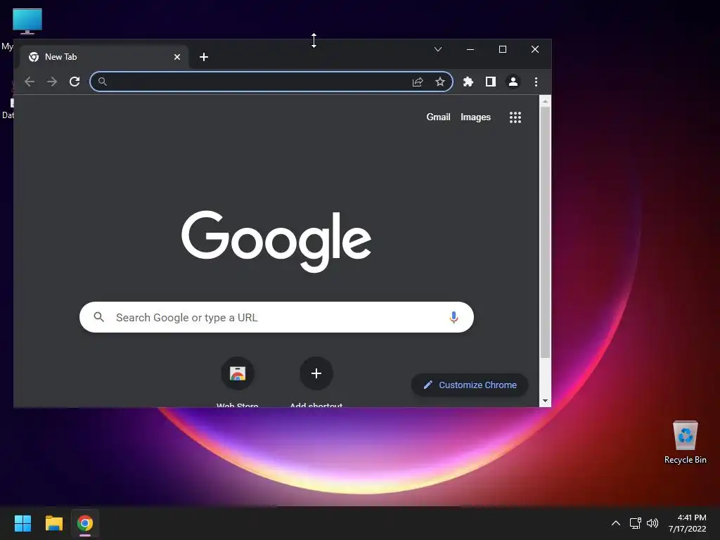Open the Web Store shortcut icon
The width and height of the screenshot is (720, 540).
coord(238,373)
